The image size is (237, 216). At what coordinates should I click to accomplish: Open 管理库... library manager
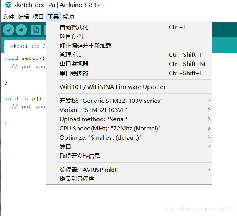(129, 55)
